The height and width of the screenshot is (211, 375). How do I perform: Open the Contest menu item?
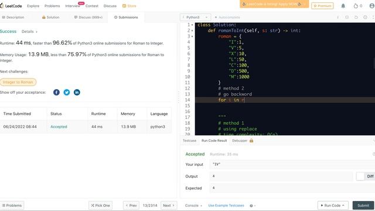coord(92,6)
